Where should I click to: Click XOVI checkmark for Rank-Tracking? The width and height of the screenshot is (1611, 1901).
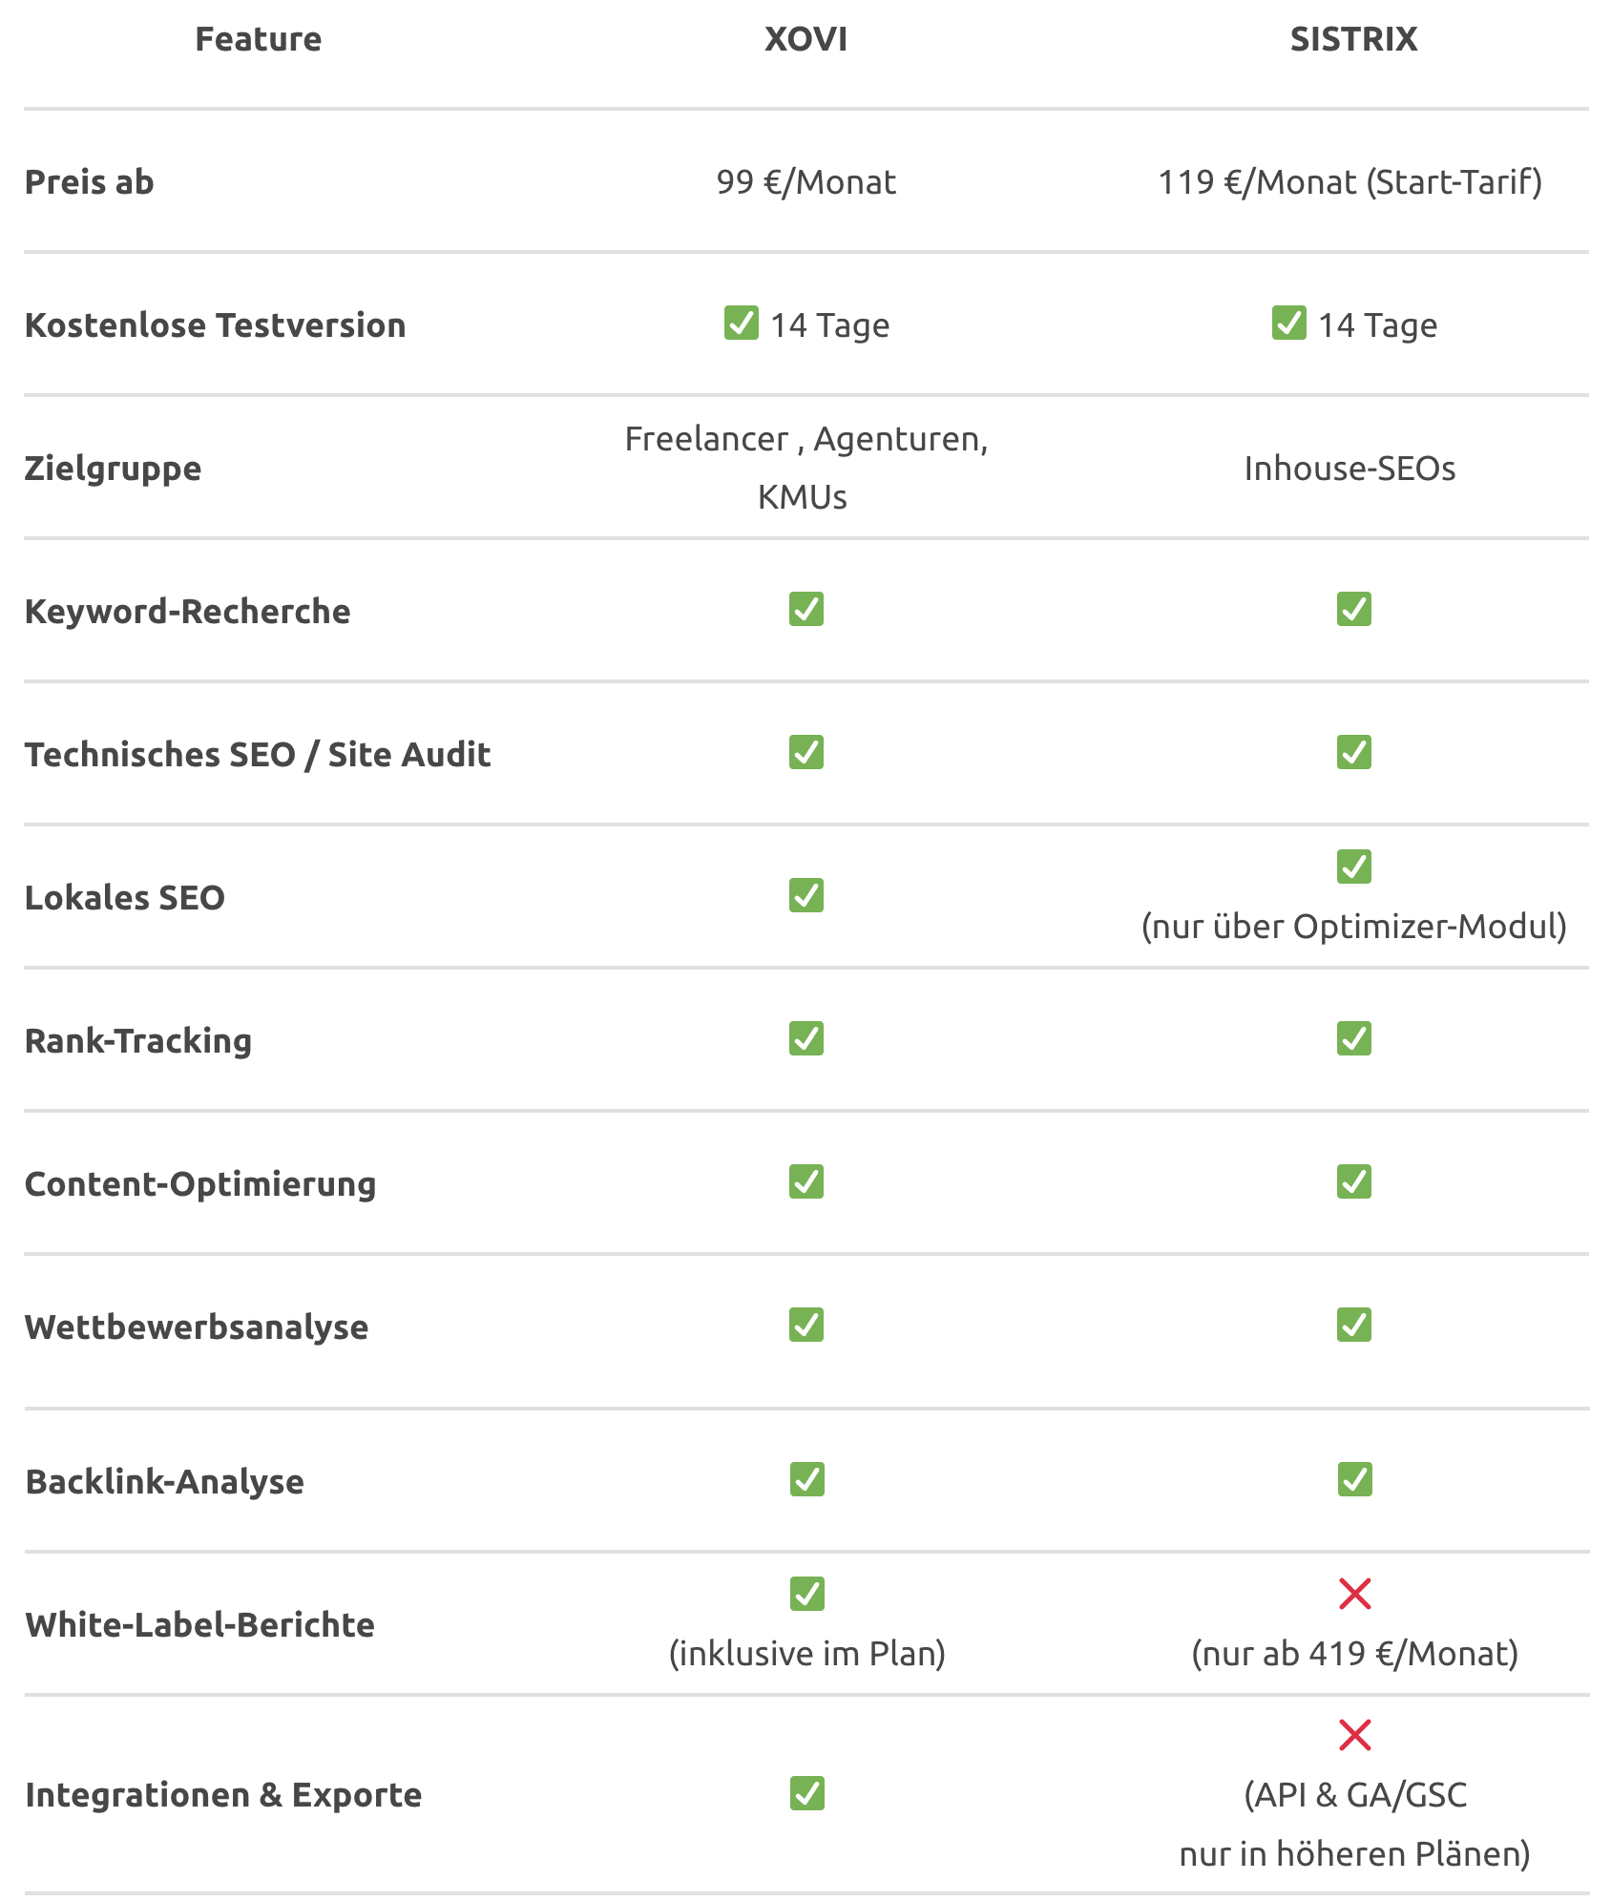click(805, 1038)
